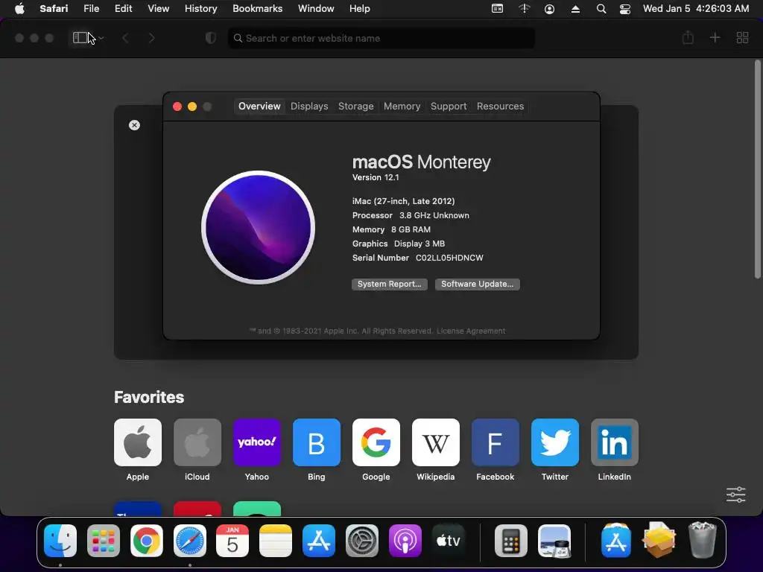Switch to the Memory tab
The width and height of the screenshot is (763, 572).
click(x=402, y=106)
